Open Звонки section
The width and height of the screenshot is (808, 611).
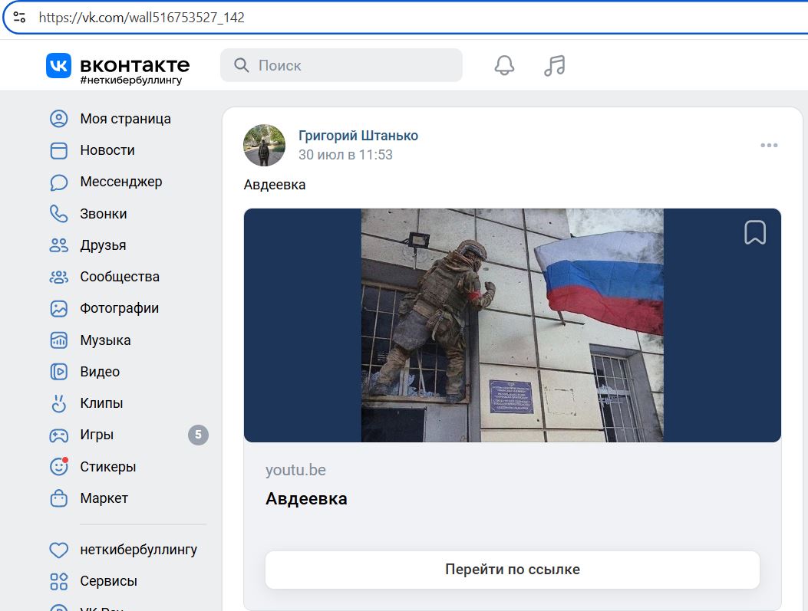[103, 214]
